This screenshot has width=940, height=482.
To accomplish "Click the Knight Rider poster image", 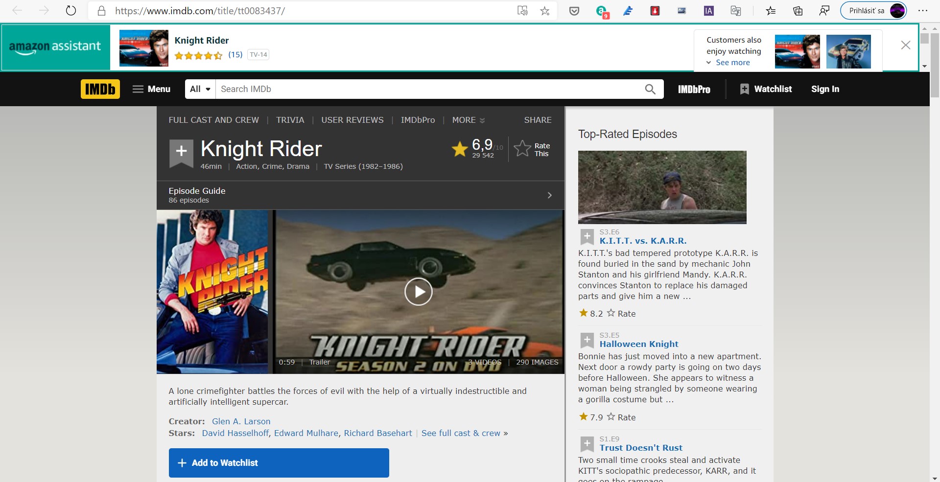I will [x=212, y=292].
